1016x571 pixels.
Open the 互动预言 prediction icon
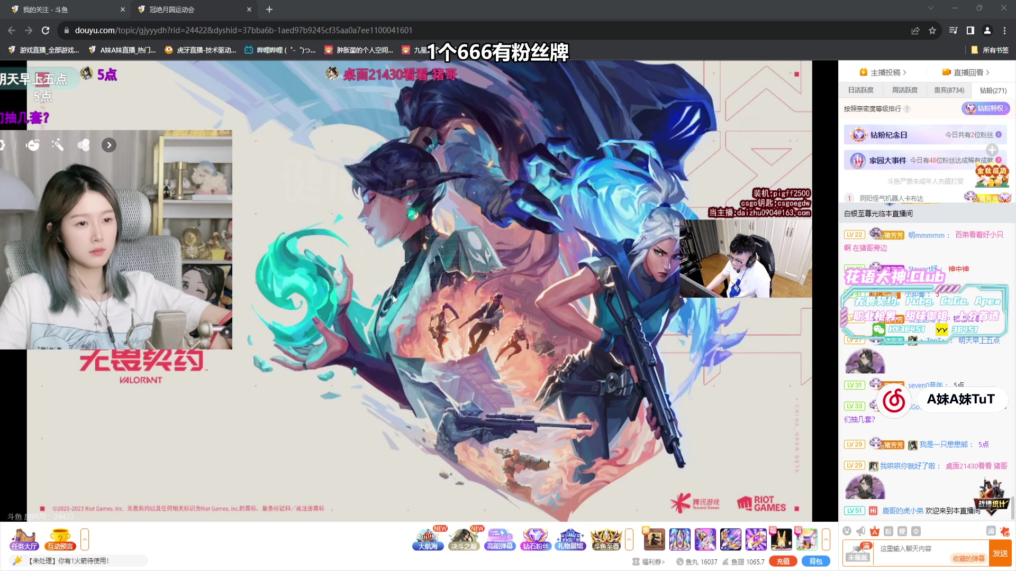(60, 539)
